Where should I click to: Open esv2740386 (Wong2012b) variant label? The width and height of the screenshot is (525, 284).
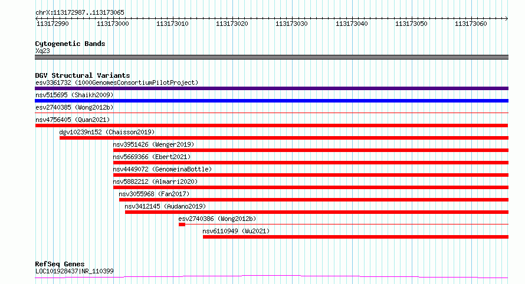[x=217, y=219]
